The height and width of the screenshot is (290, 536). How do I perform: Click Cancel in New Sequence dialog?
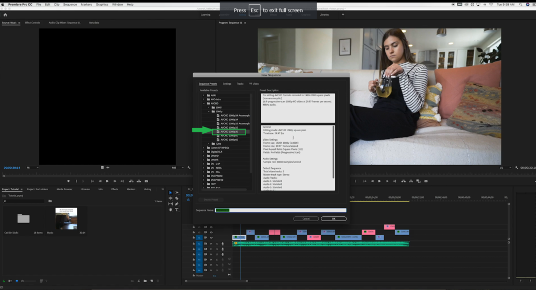pos(306,219)
